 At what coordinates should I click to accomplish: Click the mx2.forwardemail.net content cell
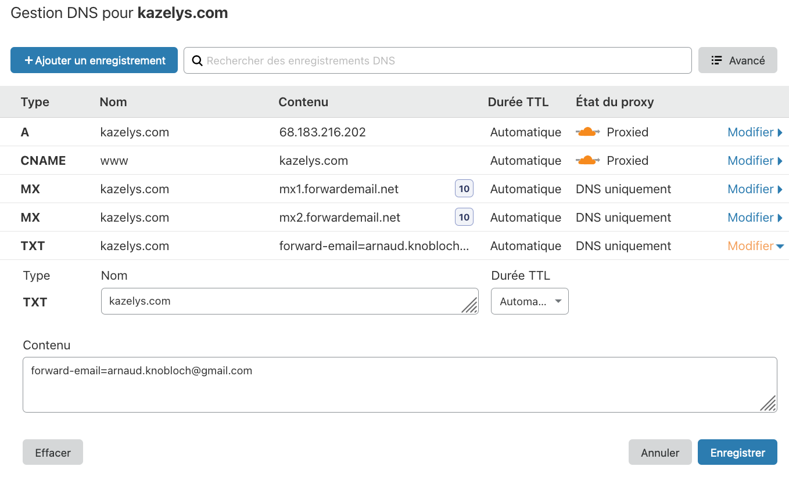click(x=340, y=218)
